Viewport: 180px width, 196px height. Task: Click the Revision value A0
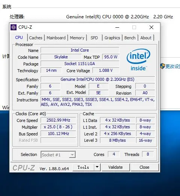click(145, 93)
